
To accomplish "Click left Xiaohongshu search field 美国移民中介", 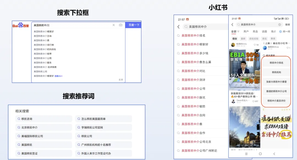I will (205, 27).
